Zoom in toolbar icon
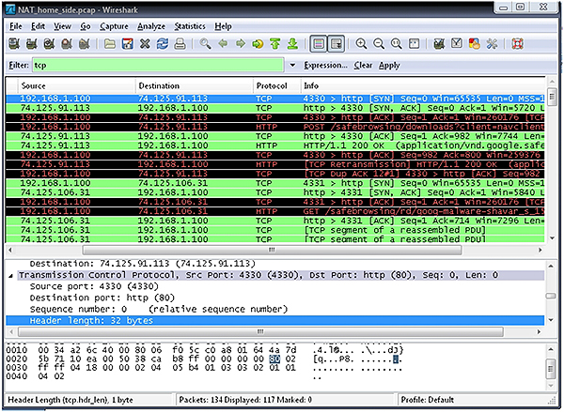Viewport: 564px width, 412px height. (x=361, y=44)
